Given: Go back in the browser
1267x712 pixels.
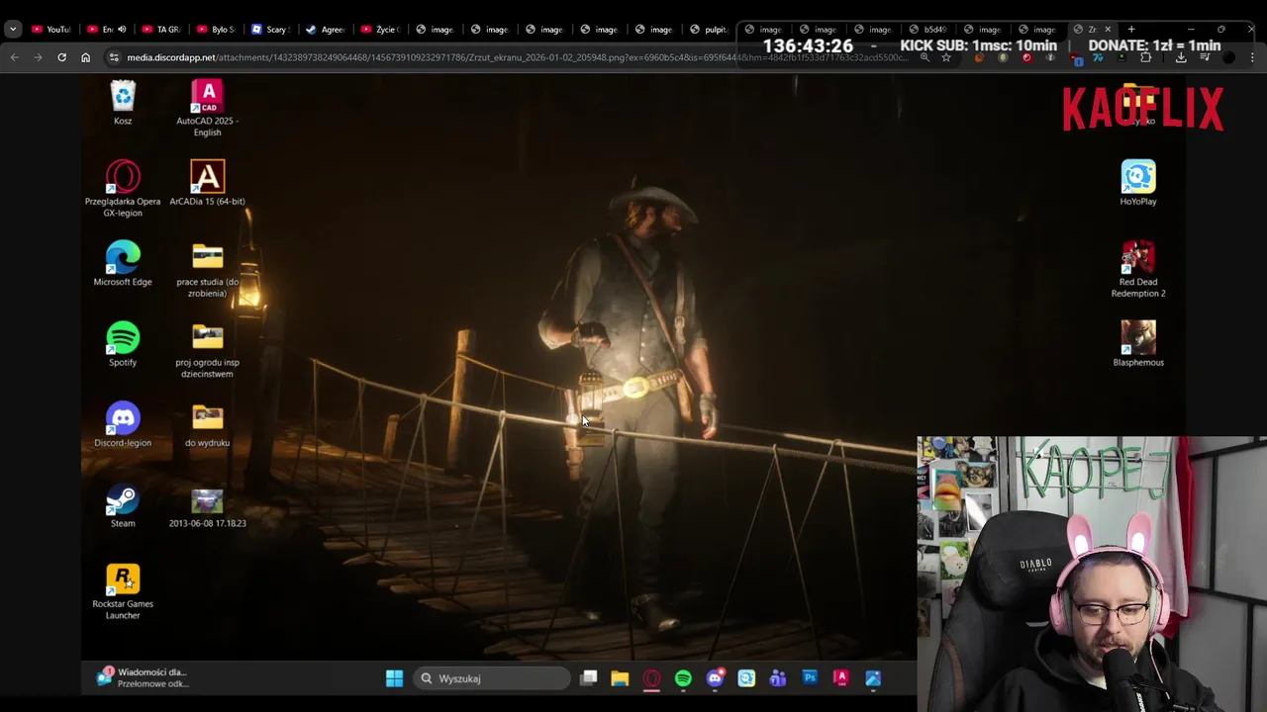Looking at the screenshot, I should (x=14, y=57).
